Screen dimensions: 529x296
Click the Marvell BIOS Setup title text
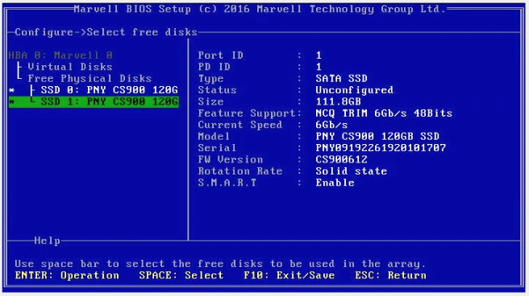260,9
